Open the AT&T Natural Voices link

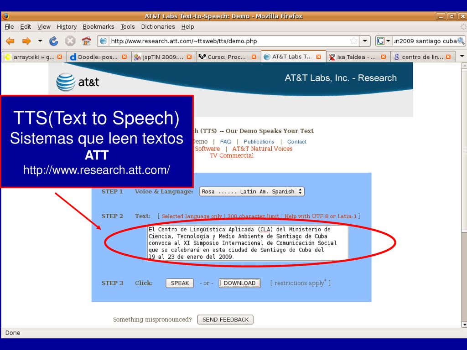(262, 149)
